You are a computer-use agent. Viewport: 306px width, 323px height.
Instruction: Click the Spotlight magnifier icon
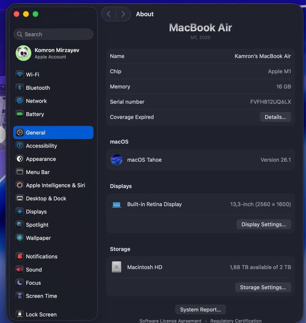[20, 225]
